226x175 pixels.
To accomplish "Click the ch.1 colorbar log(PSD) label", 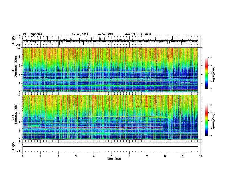I will [214, 75].
